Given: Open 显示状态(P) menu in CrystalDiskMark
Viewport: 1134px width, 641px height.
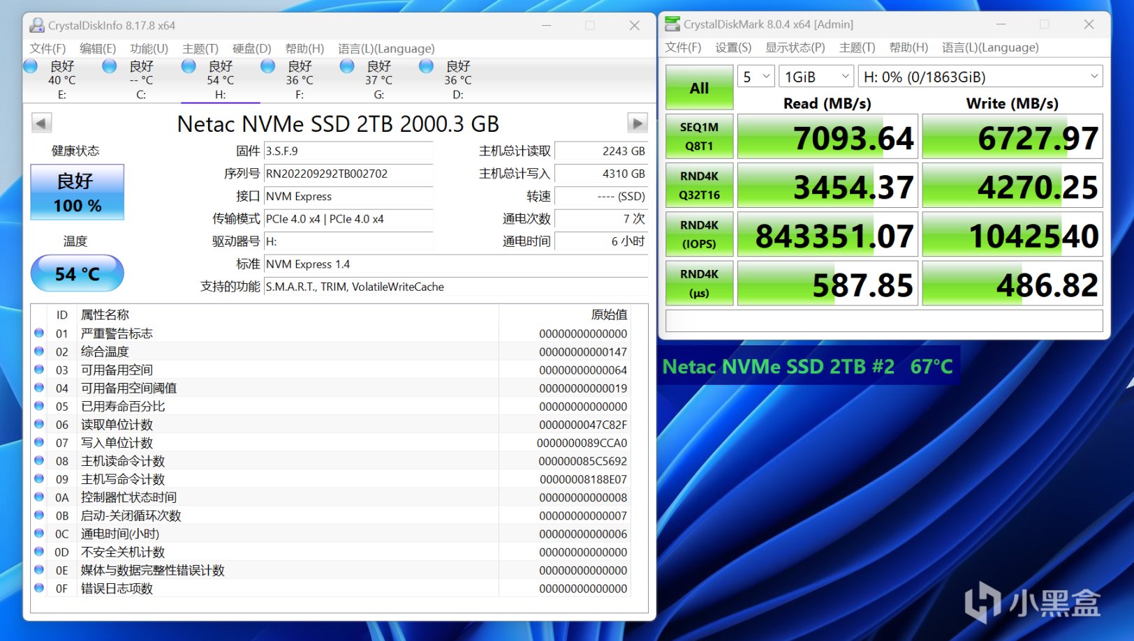Looking at the screenshot, I should tap(795, 47).
